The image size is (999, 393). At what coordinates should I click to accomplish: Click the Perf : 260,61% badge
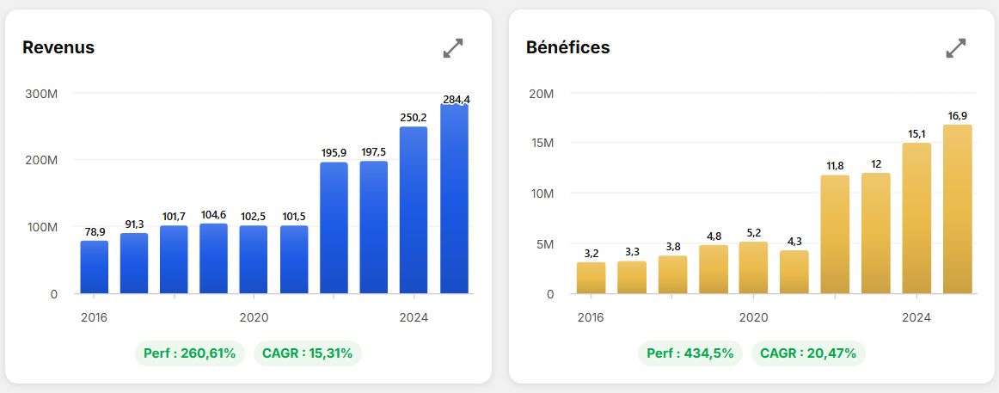point(190,353)
